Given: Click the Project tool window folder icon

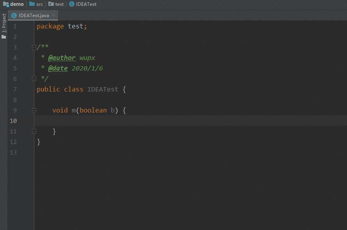Looking at the screenshot, I should coord(4,37).
